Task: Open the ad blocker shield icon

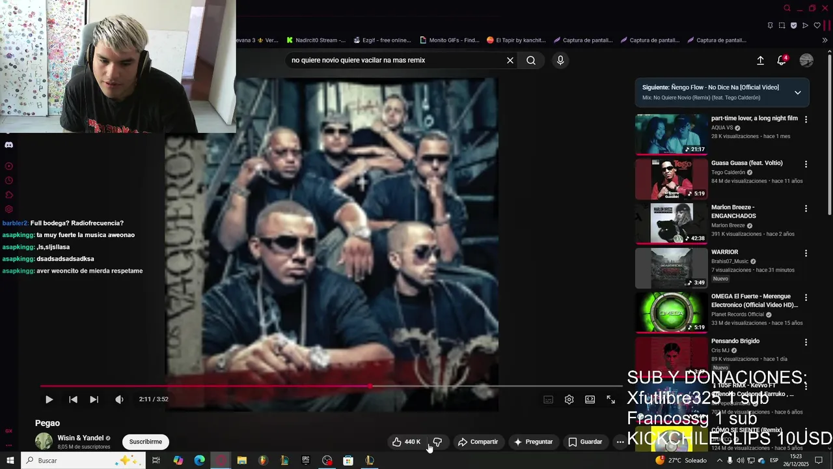Action: [793, 25]
